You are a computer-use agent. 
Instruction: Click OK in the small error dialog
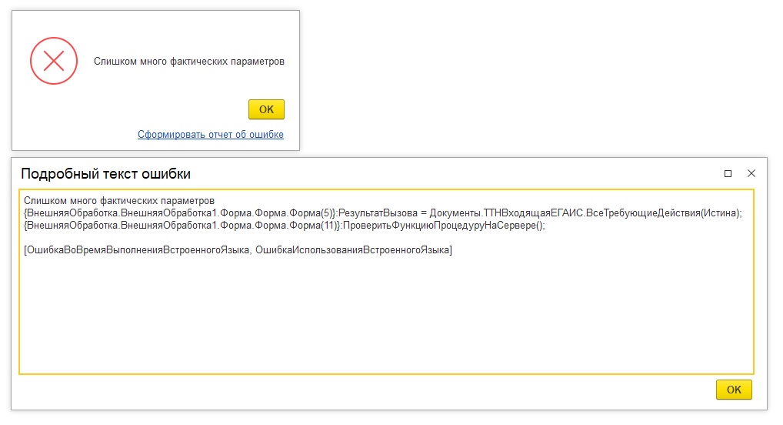(x=266, y=109)
